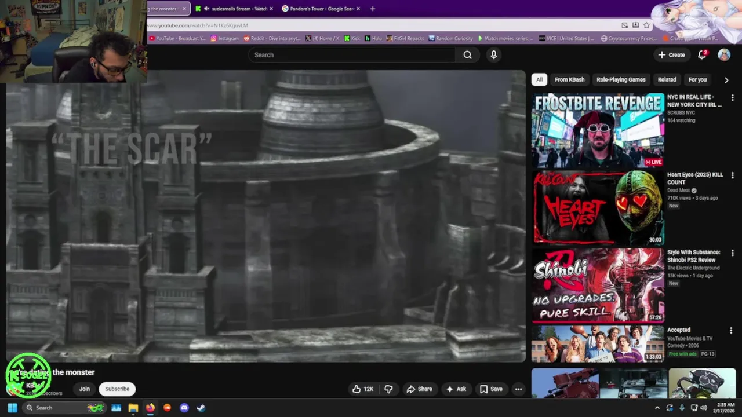Viewport: 742px width, 417px height.
Task: Expand hidden system tray icons chevron
Action: pos(657,408)
